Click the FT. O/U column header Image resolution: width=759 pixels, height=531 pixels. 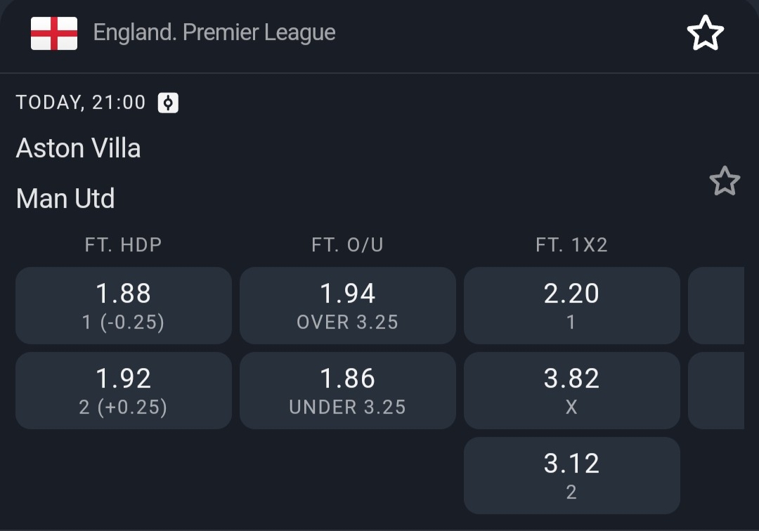(348, 245)
